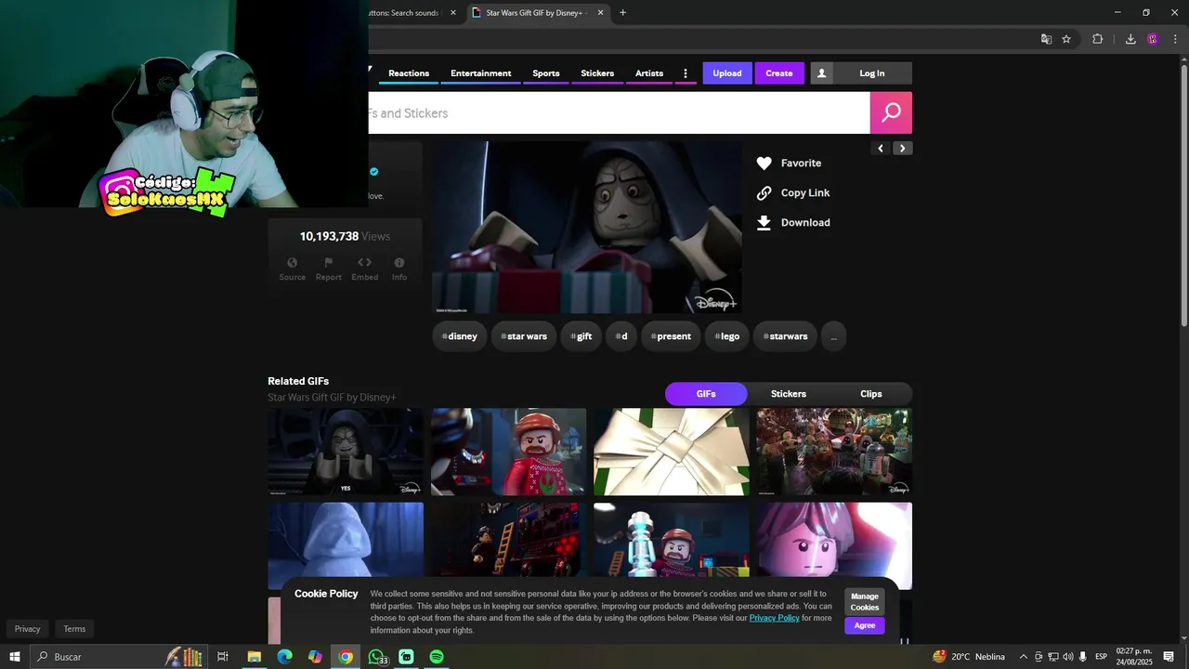Switch to the Star Wars Gift GIF tab

537,13
